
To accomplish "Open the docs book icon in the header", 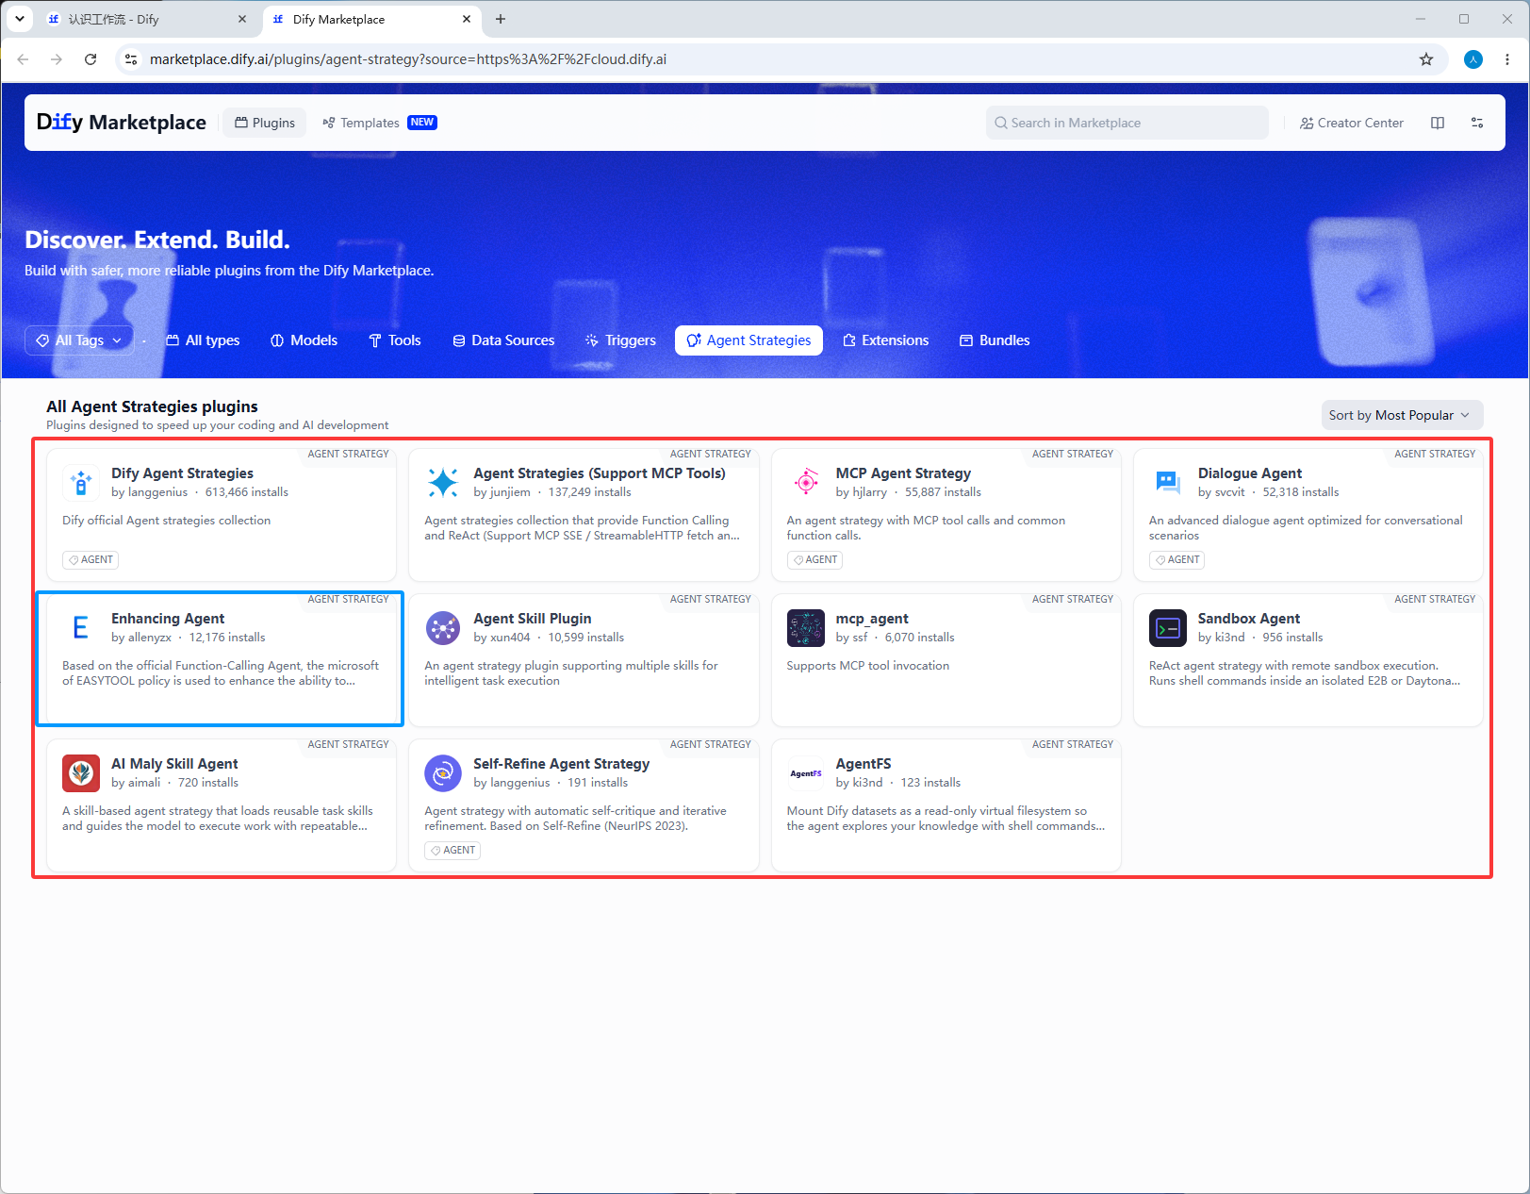I will coord(1438,123).
